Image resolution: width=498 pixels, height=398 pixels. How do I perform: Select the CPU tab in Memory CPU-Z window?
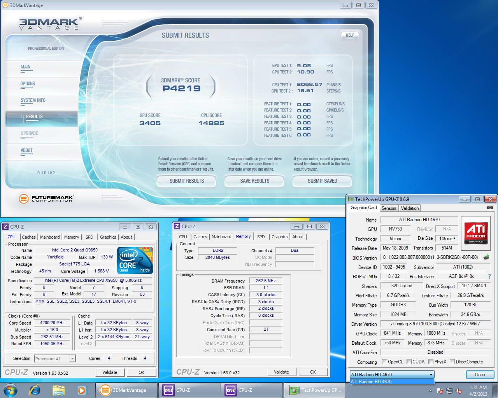tap(183, 237)
